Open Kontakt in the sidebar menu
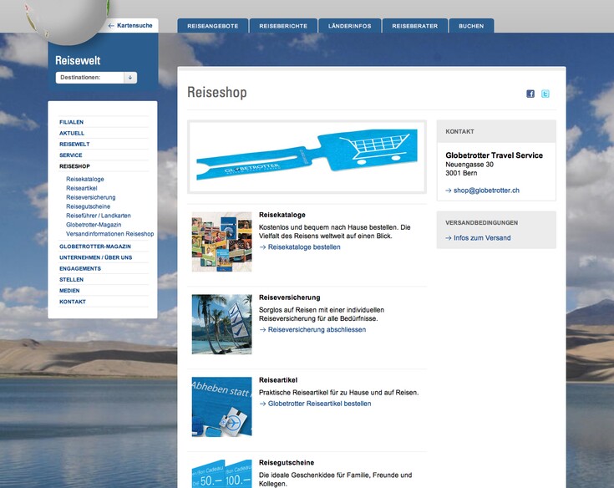Viewport: 614px width, 488px height. [x=73, y=302]
